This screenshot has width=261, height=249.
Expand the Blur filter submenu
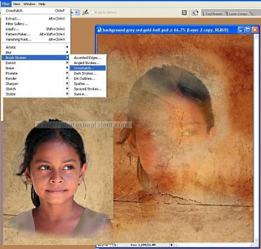point(36,52)
